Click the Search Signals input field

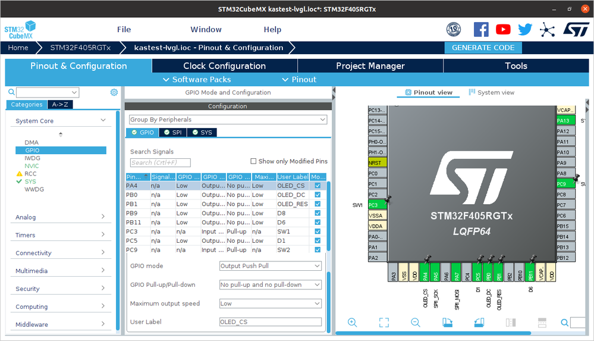[161, 162]
